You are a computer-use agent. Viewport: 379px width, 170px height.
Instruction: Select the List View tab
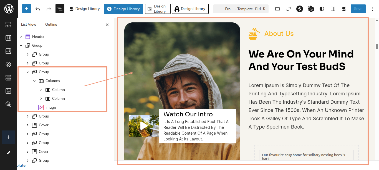[29, 24]
